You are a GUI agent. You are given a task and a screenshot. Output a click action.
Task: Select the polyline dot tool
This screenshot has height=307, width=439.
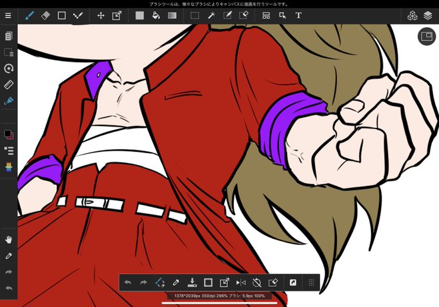click(x=77, y=16)
